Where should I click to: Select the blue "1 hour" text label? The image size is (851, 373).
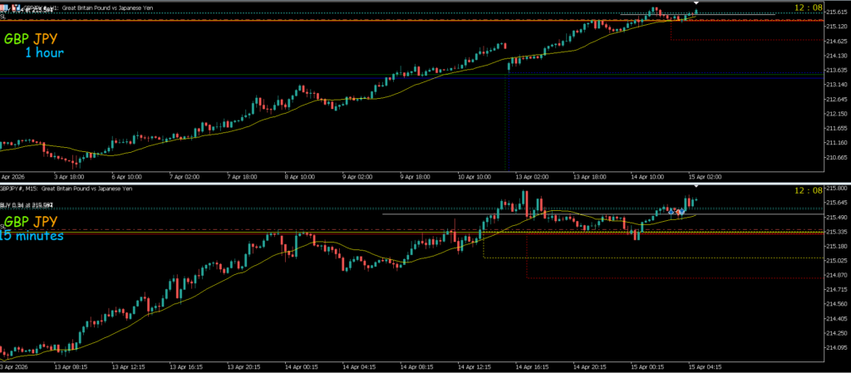pyautogui.click(x=43, y=53)
